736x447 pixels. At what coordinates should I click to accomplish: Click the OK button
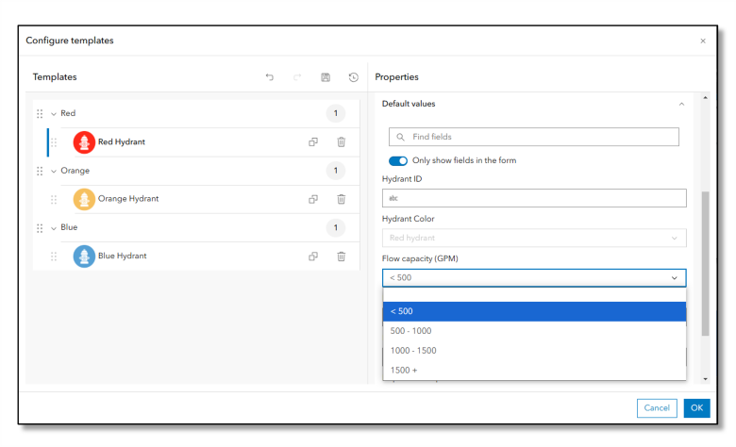(696, 408)
